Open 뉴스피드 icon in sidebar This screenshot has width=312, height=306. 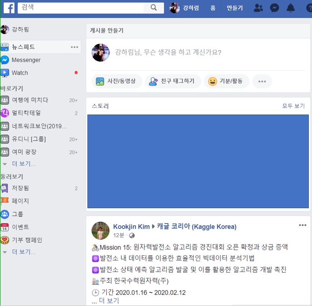(5, 47)
